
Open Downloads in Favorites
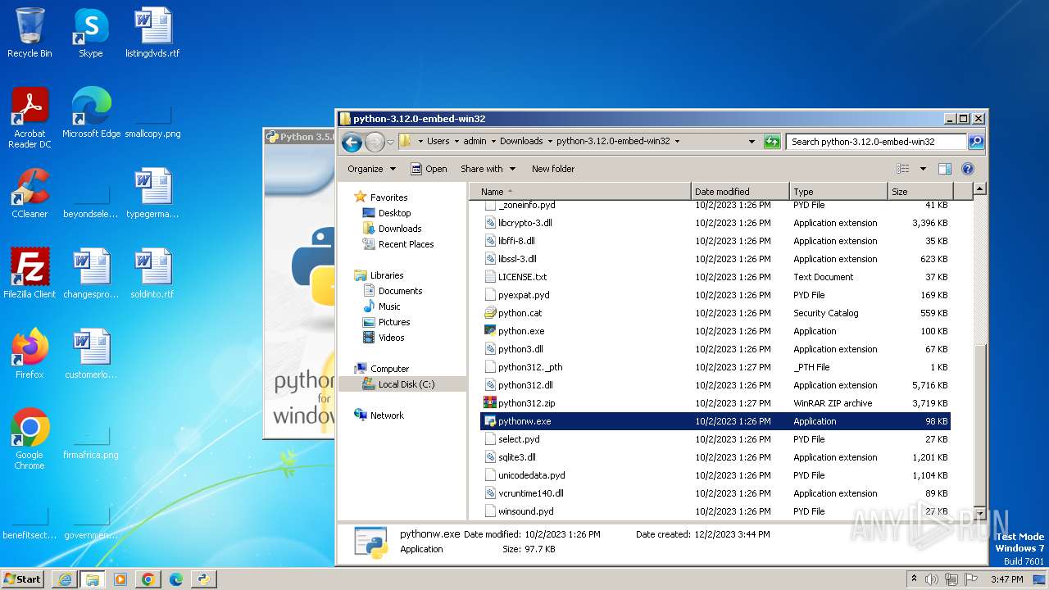tap(400, 229)
